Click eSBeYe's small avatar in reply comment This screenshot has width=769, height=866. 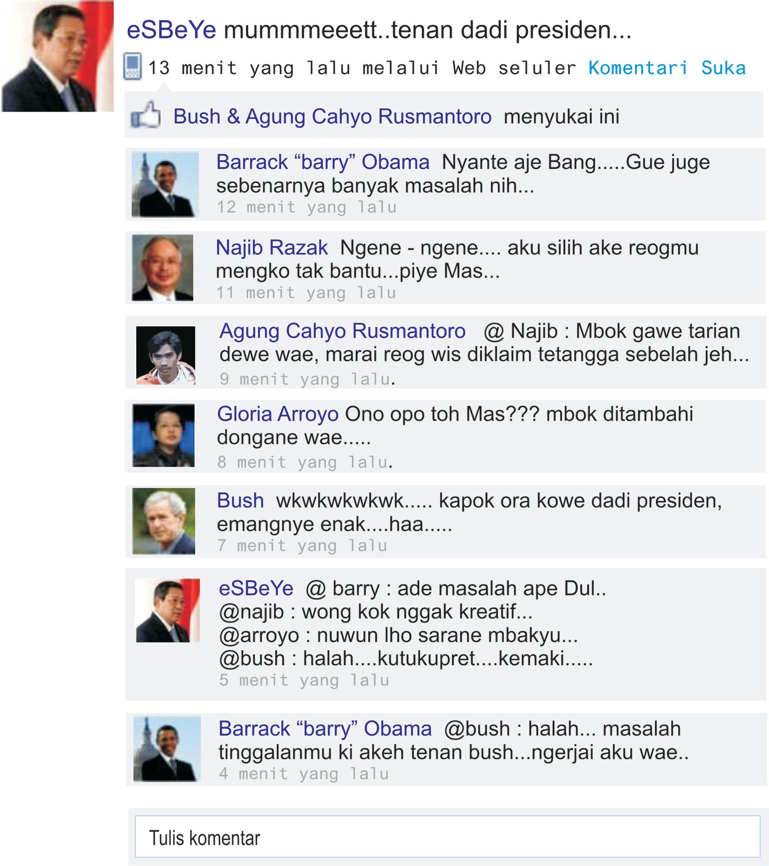click(x=168, y=611)
